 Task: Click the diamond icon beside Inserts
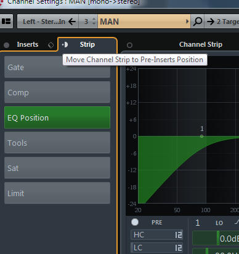click(51, 45)
